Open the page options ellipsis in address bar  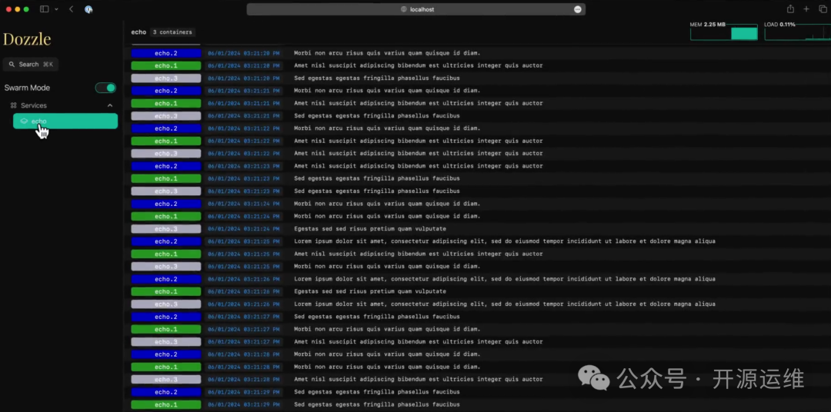click(578, 9)
